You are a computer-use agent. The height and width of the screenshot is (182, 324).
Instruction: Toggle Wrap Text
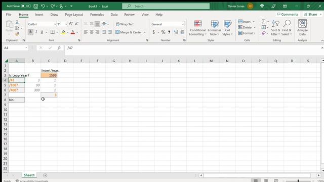[x=125, y=24]
